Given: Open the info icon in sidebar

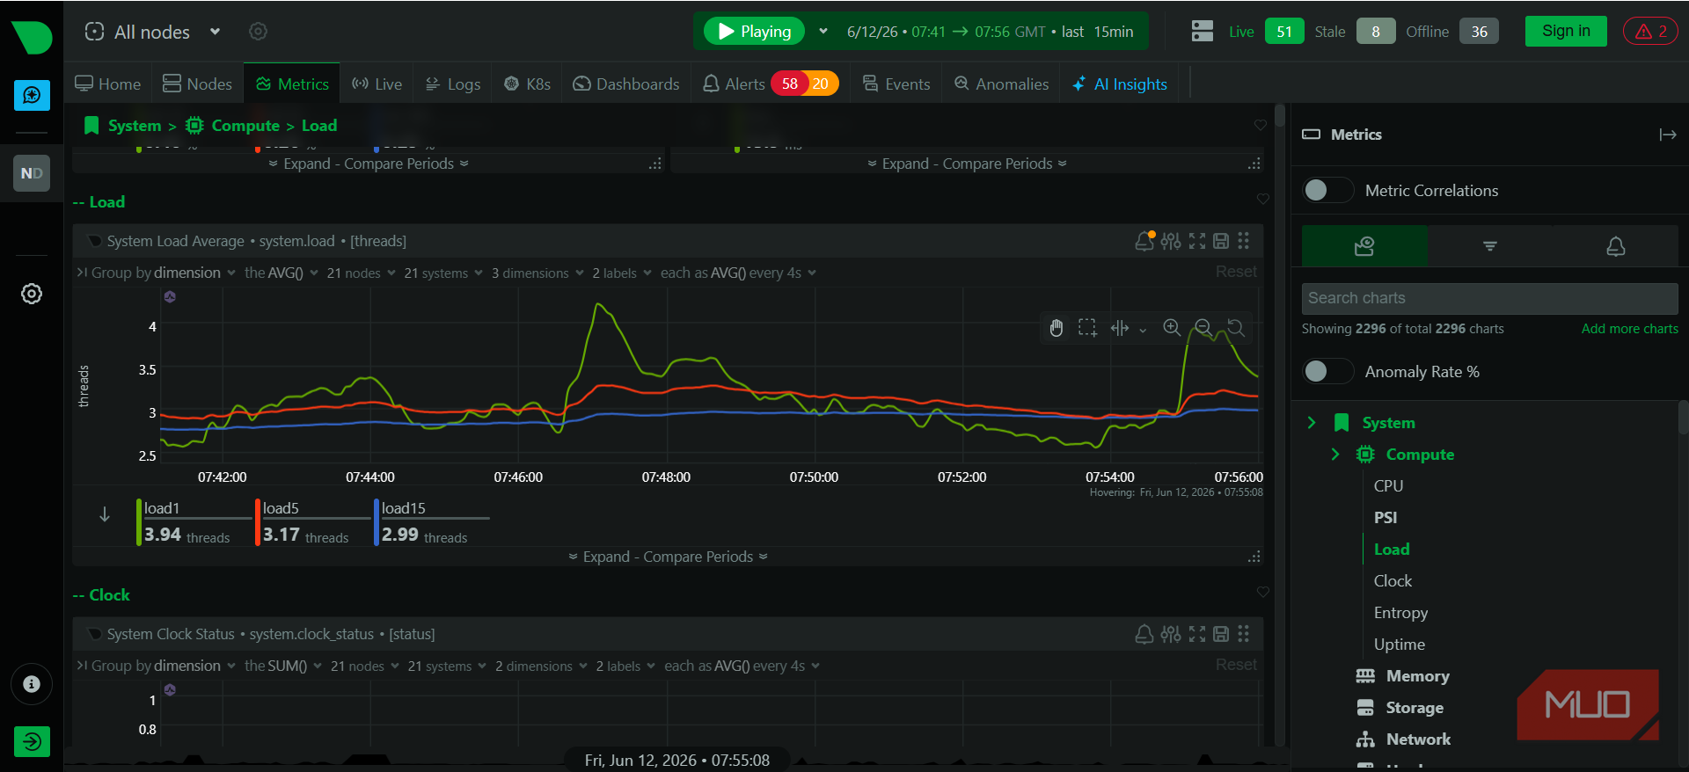Looking at the screenshot, I should pyautogui.click(x=32, y=684).
